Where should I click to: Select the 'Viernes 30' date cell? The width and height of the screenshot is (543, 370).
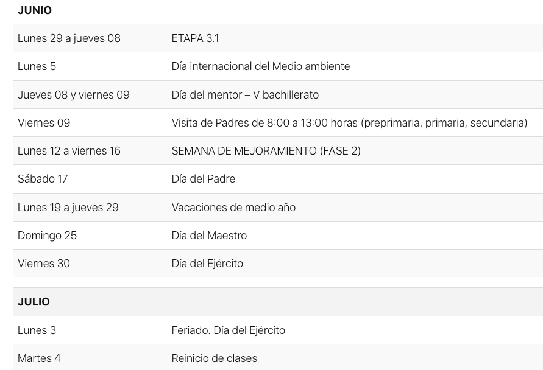[x=44, y=264]
